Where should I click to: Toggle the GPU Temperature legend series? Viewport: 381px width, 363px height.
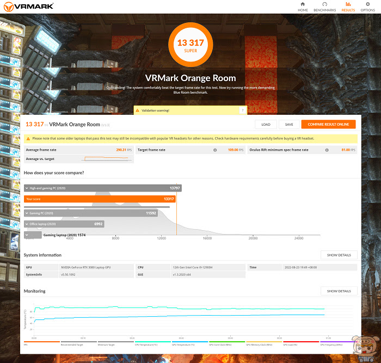click(190, 343)
